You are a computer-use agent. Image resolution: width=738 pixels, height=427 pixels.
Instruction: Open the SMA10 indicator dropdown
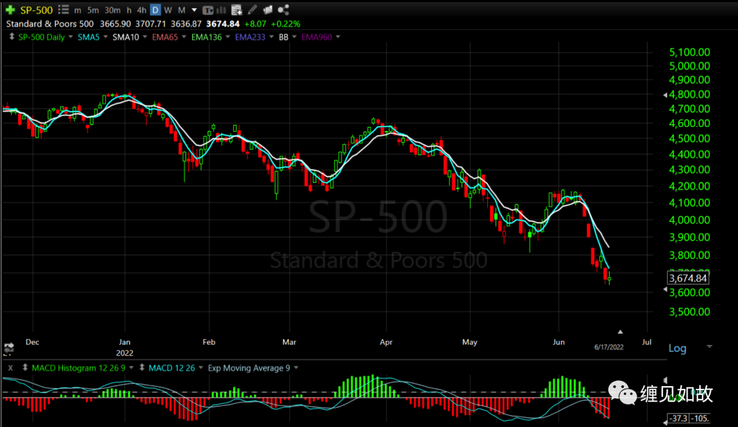coord(145,37)
